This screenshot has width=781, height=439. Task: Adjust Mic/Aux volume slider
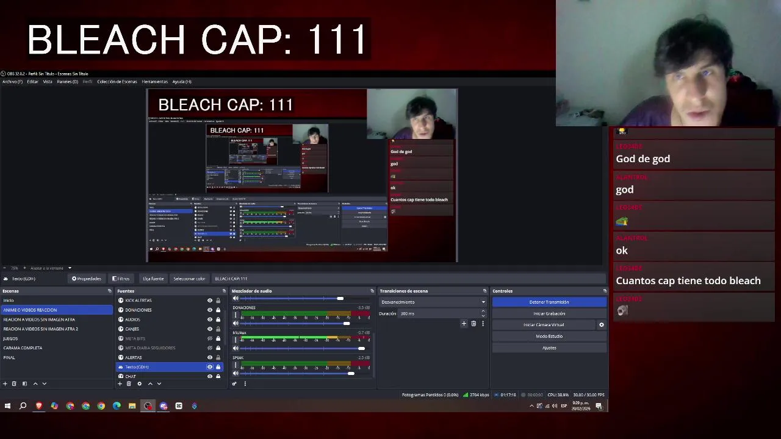(361, 348)
